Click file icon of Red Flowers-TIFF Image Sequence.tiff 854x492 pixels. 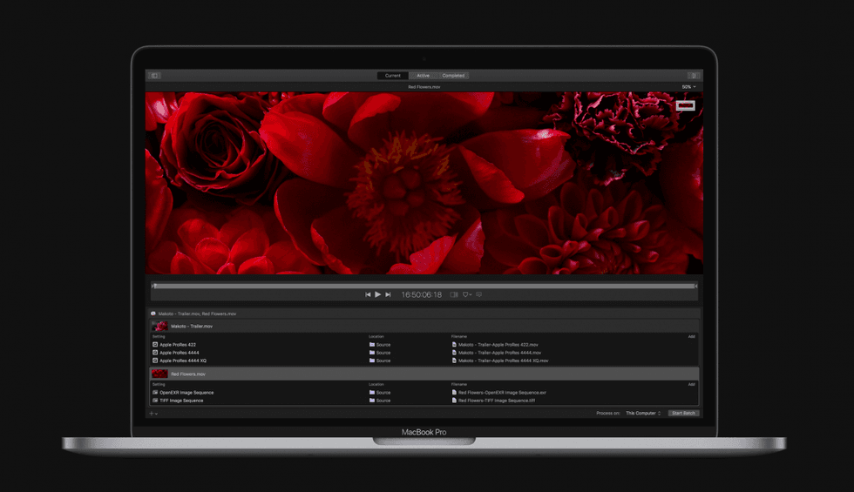pyautogui.click(x=454, y=400)
